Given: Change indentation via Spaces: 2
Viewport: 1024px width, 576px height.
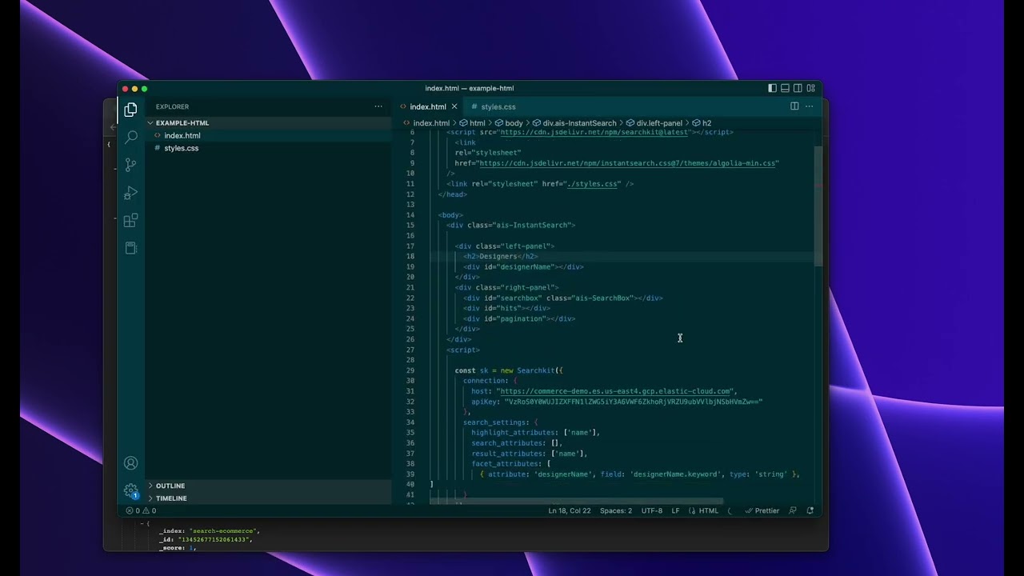Looking at the screenshot, I should click(616, 510).
